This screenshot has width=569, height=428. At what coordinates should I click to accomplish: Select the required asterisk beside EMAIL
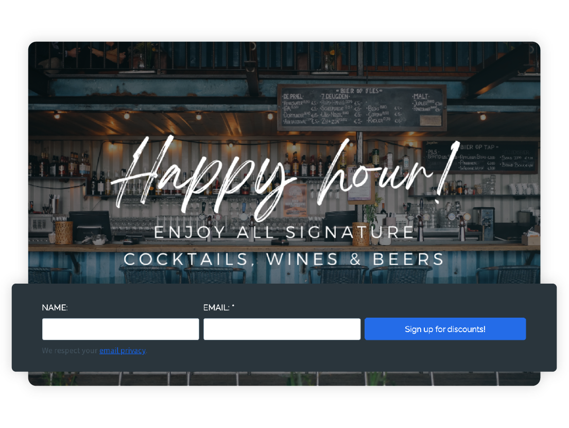click(233, 306)
